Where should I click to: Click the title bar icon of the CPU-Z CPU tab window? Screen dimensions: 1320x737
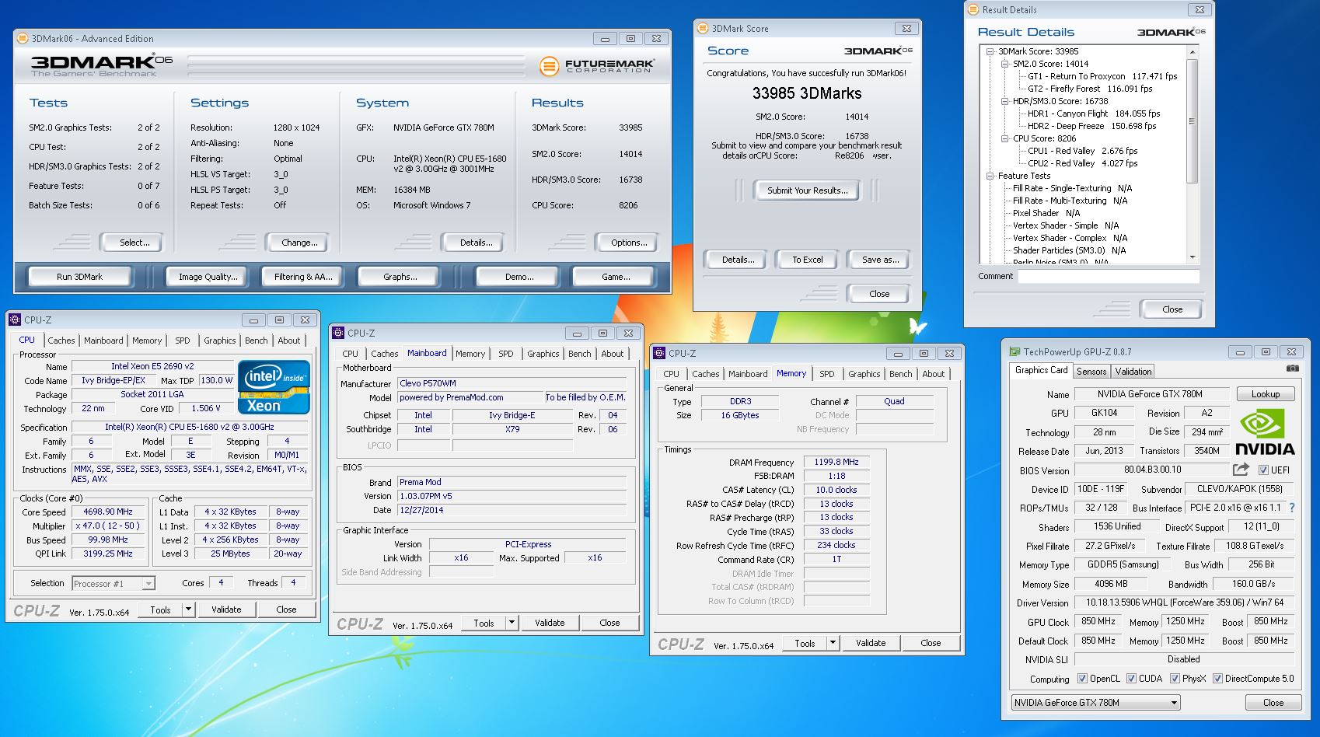coord(15,320)
